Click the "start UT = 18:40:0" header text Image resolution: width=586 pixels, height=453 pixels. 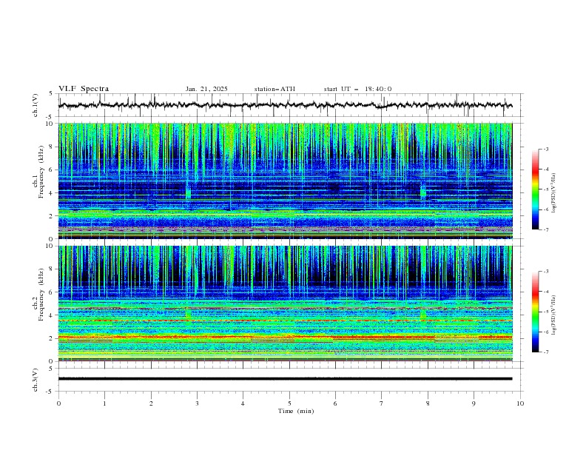pos(357,89)
